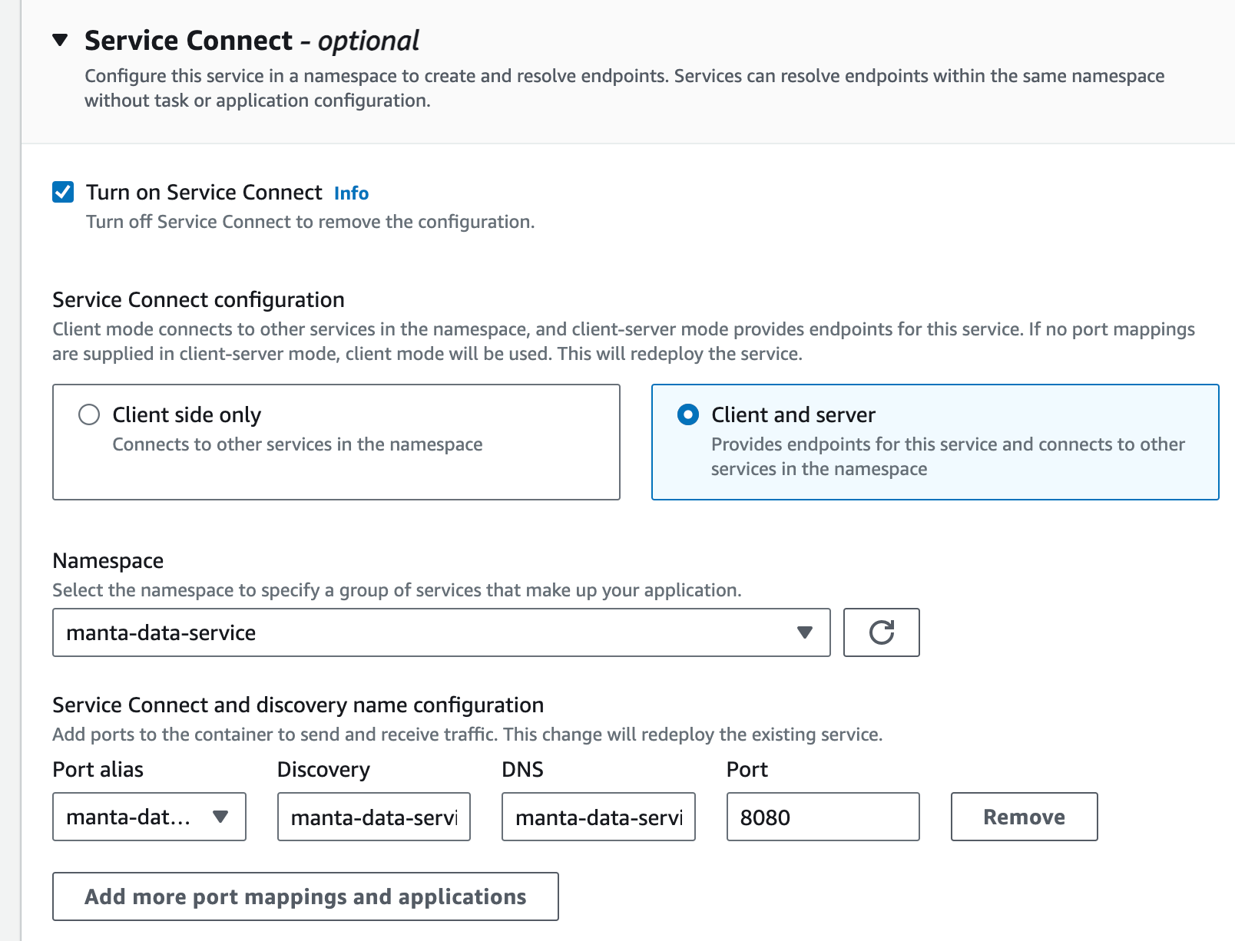Image resolution: width=1235 pixels, height=941 pixels.
Task: Click the checkmark icon in the blue checkbox
Action: coord(63,192)
